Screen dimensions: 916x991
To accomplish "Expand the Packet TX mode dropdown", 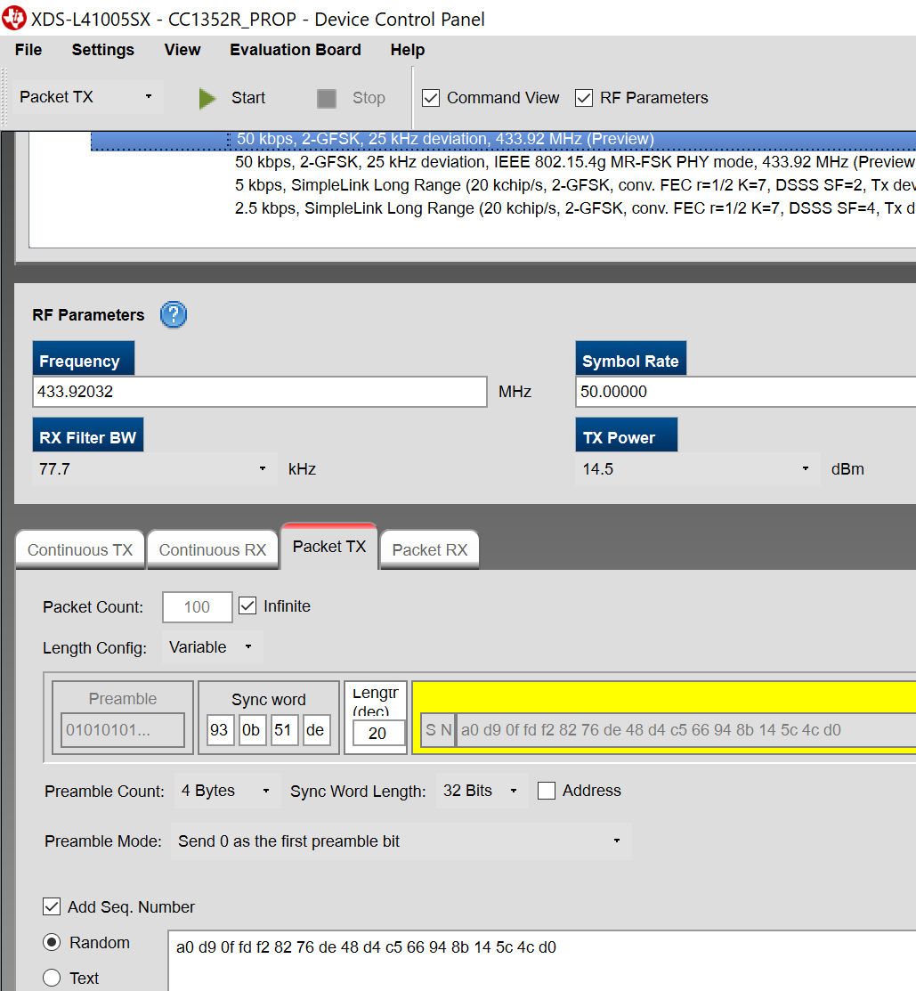I will (x=87, y=97).
